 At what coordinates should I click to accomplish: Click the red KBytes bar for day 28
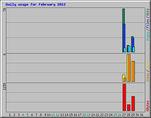[129, 108]
